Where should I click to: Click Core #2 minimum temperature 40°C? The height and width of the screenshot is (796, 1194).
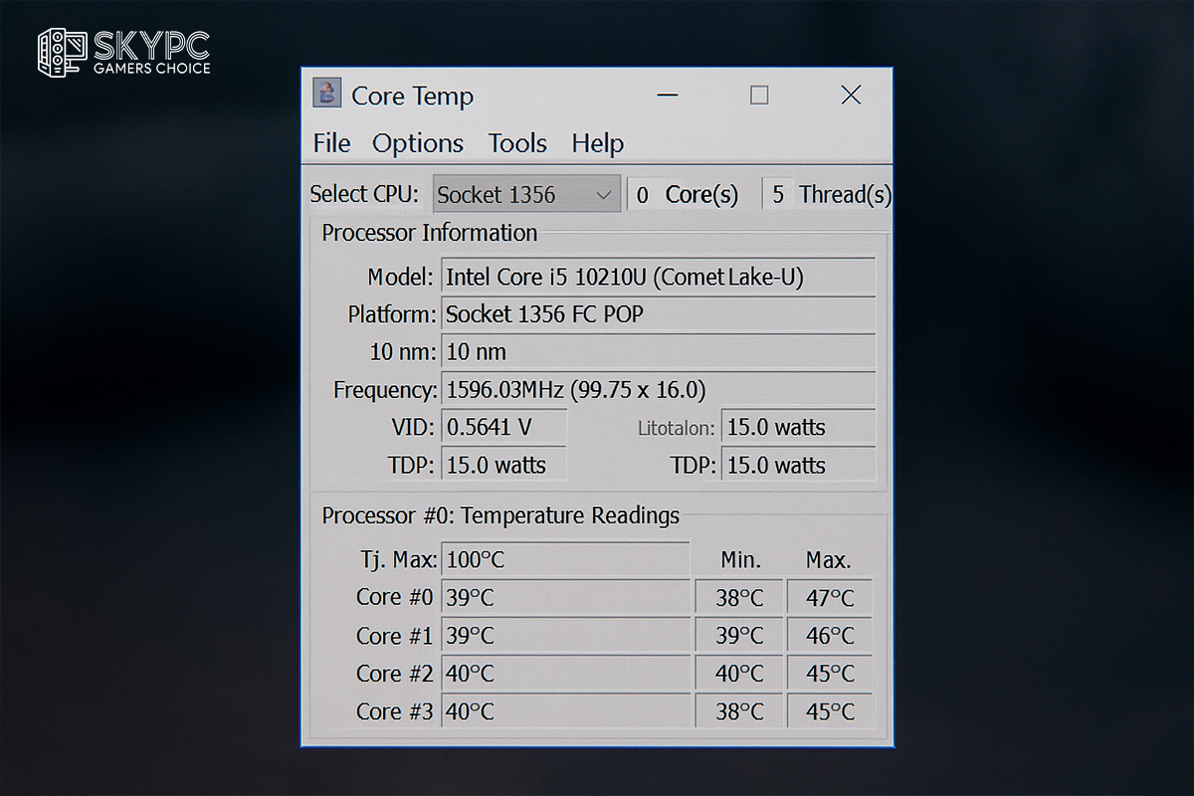pyautogui.click(x=738, y=673)
